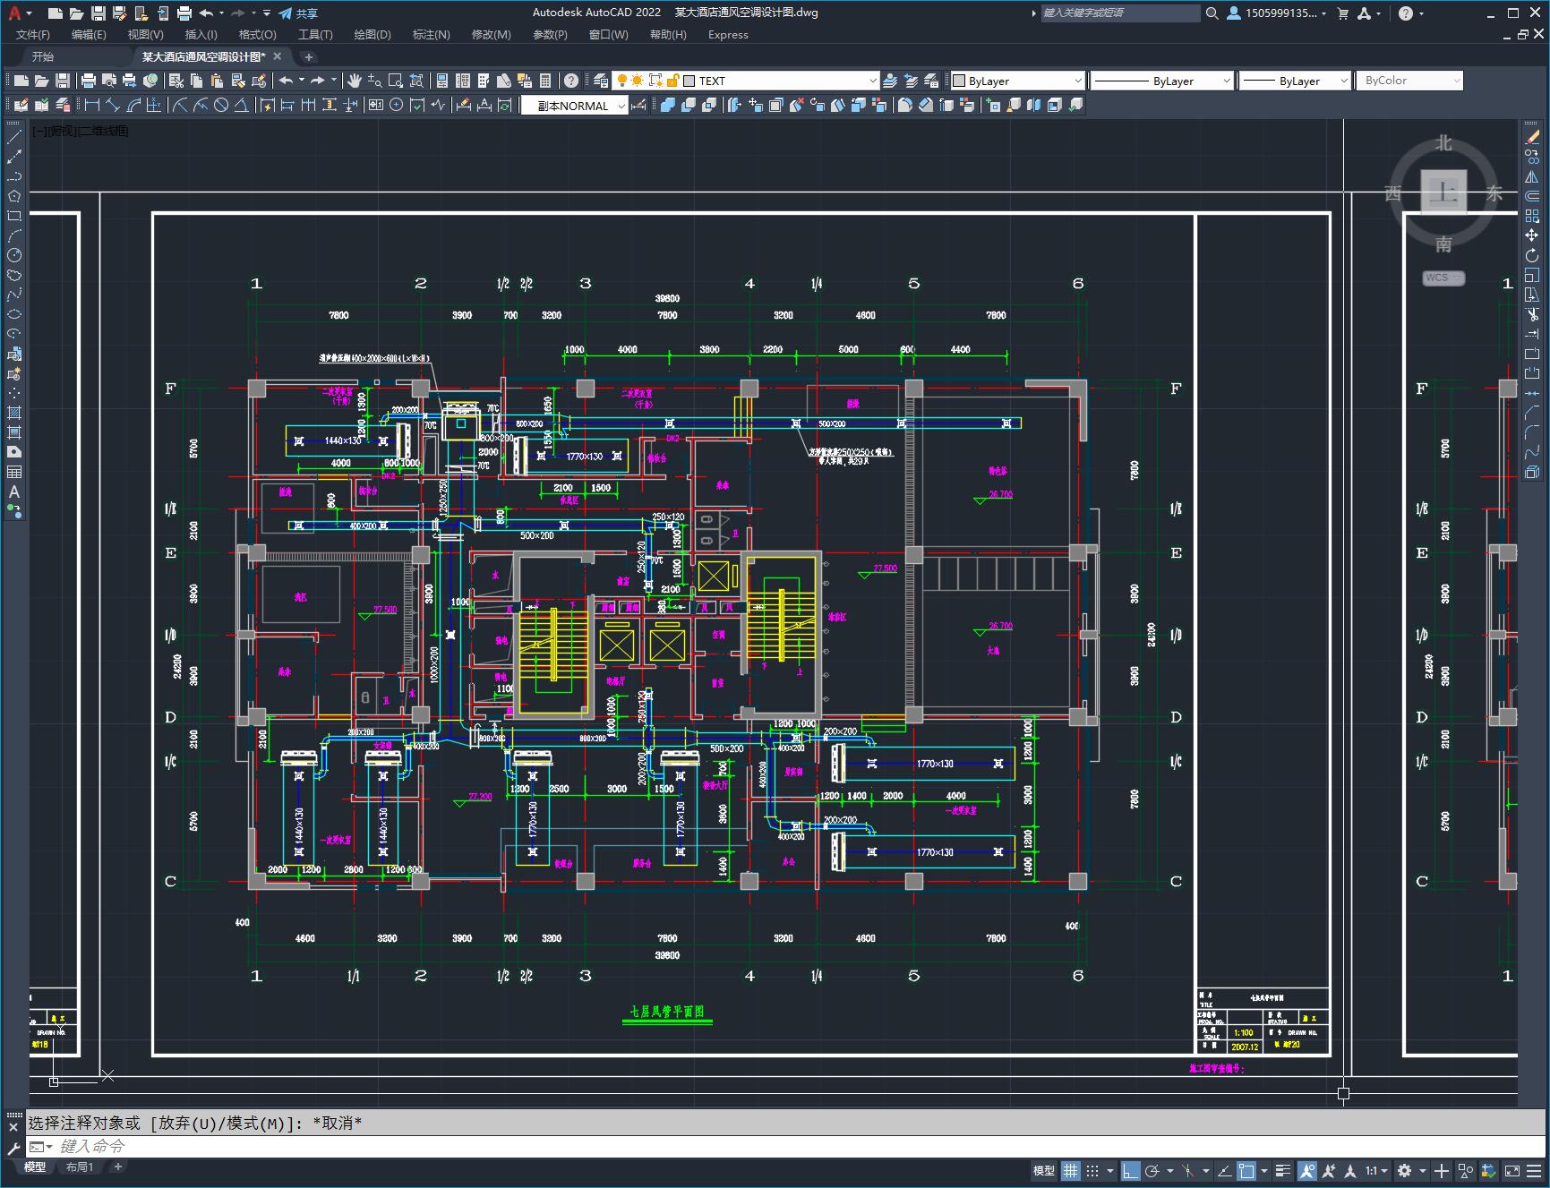
Task: Open the ByLayer color swatch control
Action: click(1017, 81)
